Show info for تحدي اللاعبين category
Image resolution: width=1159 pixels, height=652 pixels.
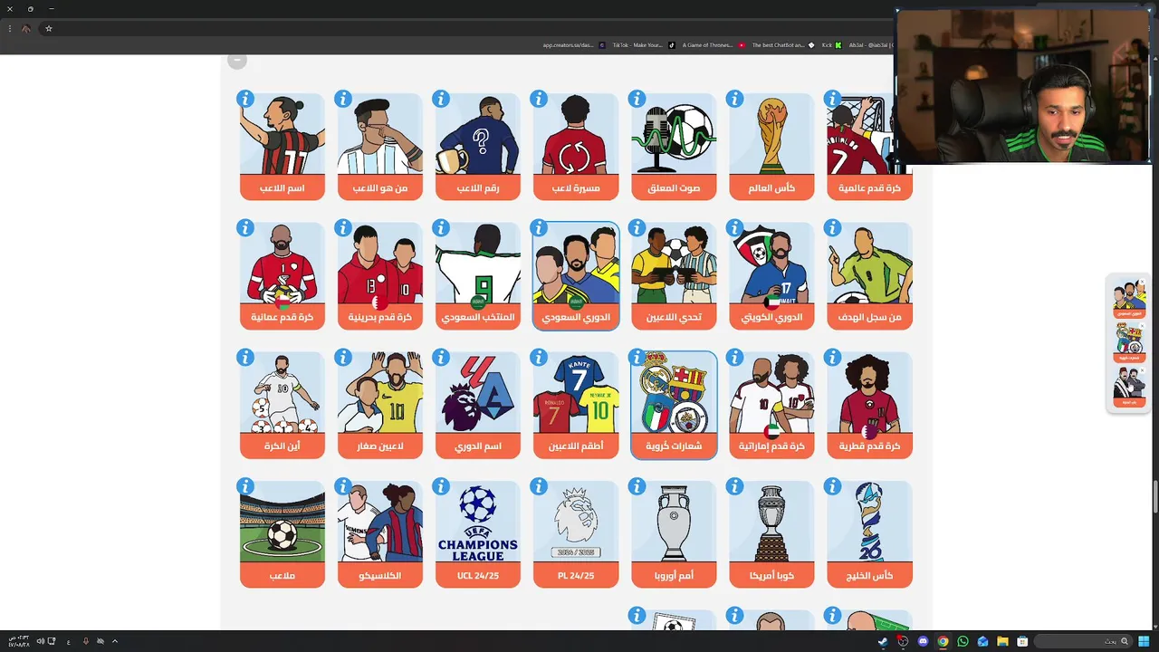tap(637, 228)
